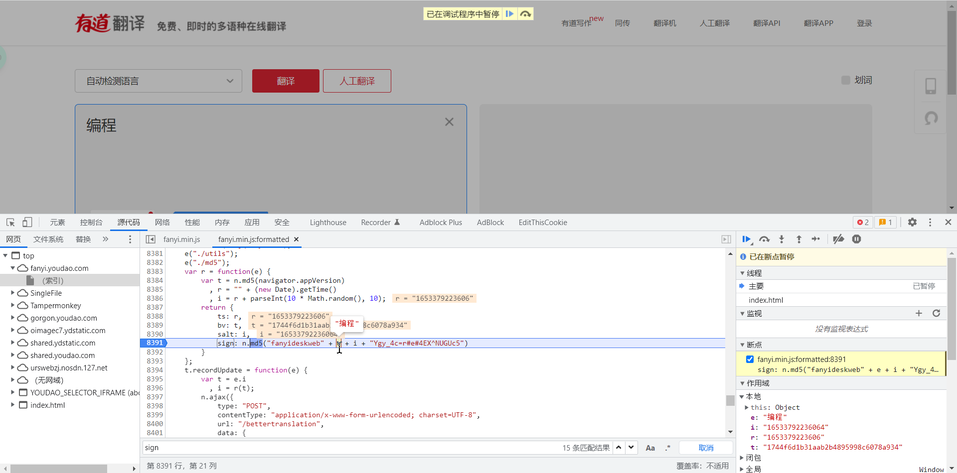Click line number 8391 breakpoint marker
The width and height of the screenshot is (957, 473).
coord(154,343)
